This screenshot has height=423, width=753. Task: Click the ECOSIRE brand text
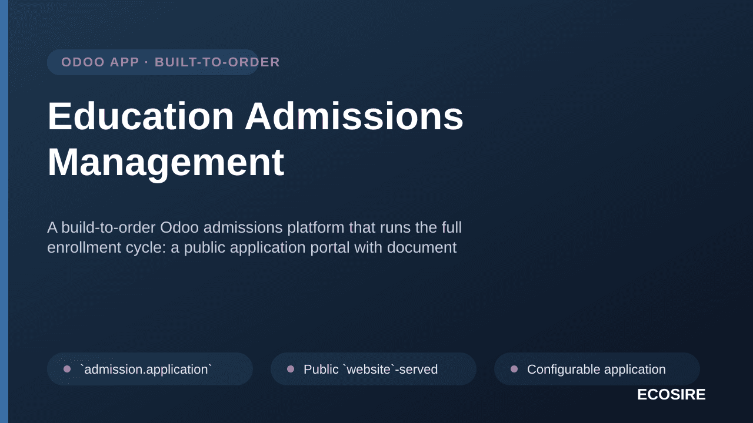point(671,395)
